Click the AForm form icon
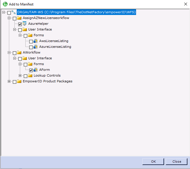 point(35,70)
